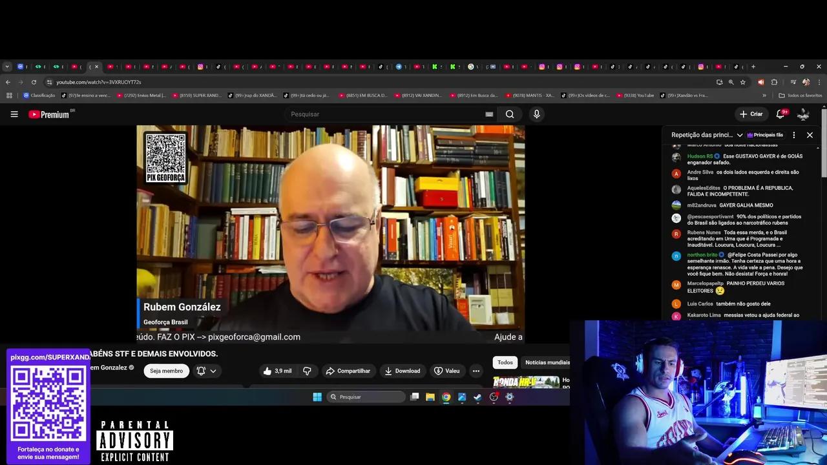The image size is (827, 465).
Task: Click chat author 'Hudson RS'
Action: tap(700, 156)
